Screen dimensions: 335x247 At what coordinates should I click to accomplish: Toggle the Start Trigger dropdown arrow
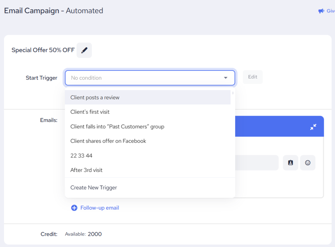pyautogui.click(x=225, y=78)
